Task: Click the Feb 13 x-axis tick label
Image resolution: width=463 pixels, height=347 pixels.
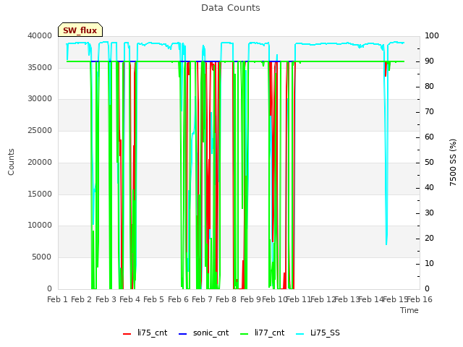Action: coord(347,299)
